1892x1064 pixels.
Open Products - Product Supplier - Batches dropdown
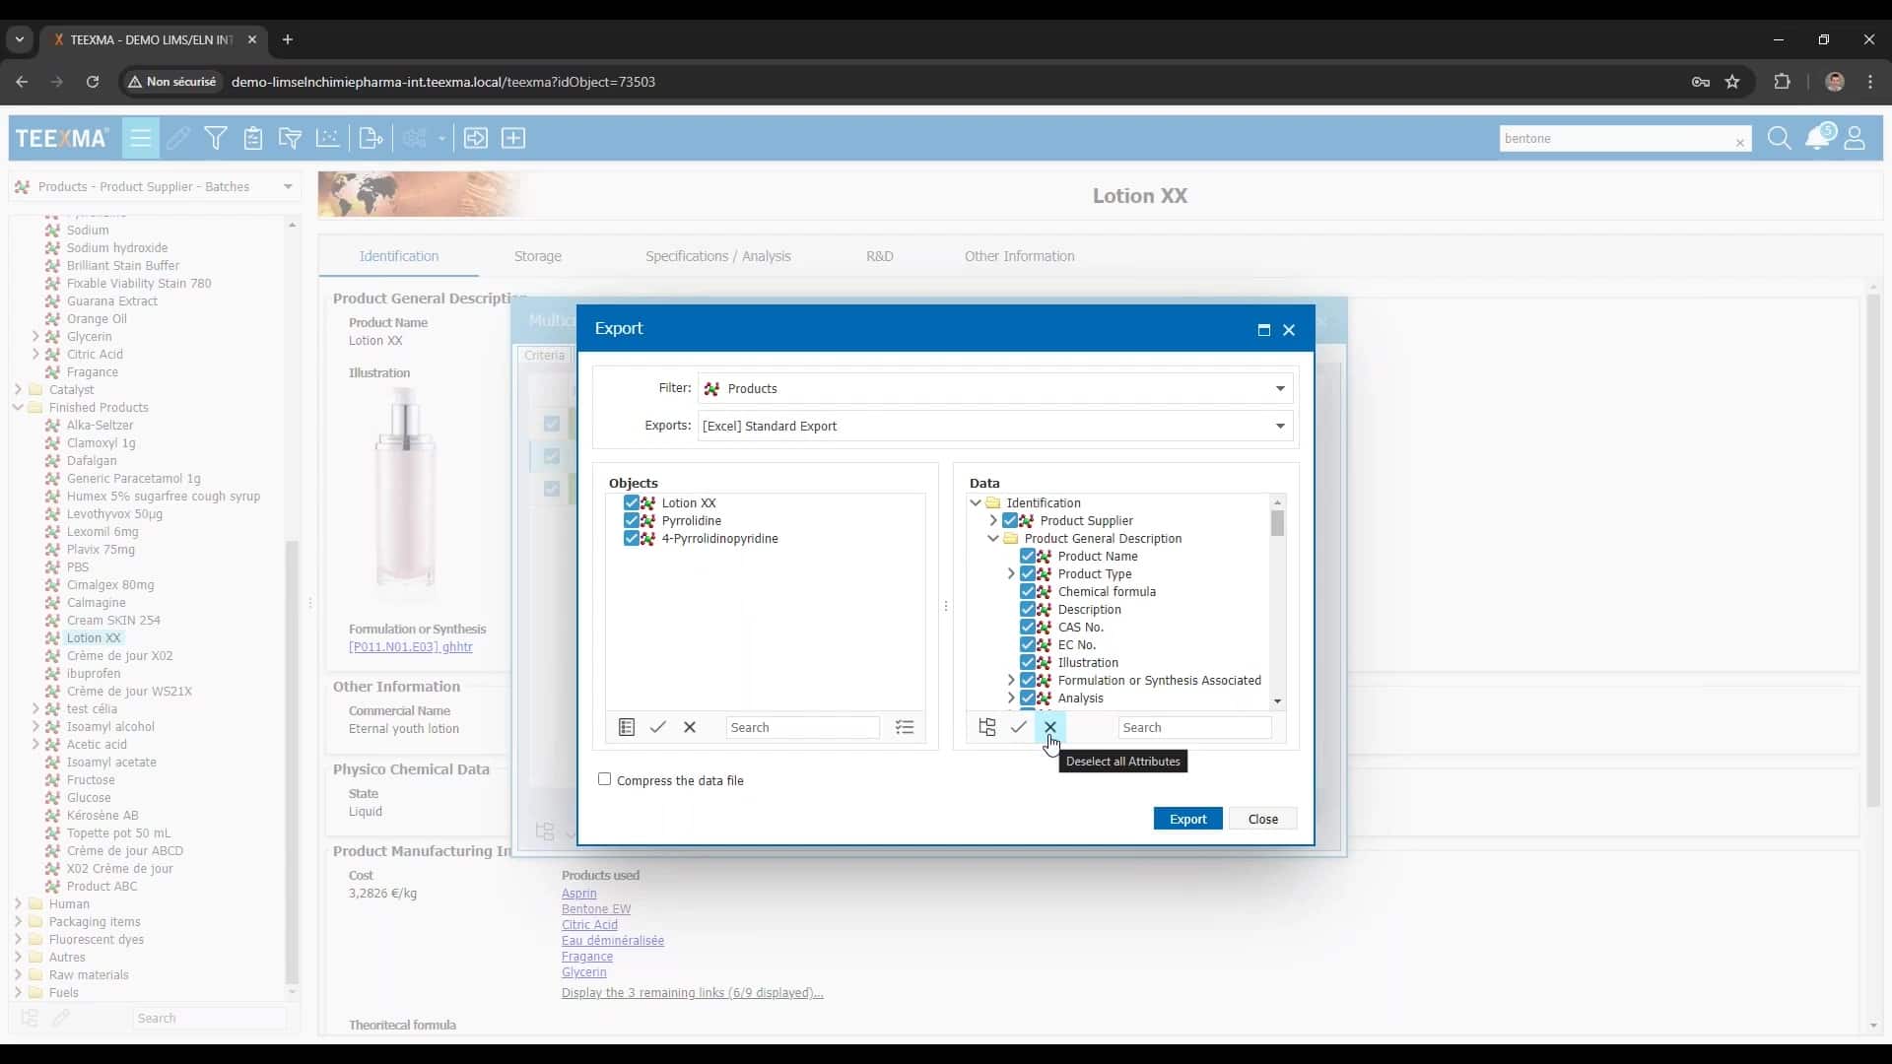[x=155, y=186]
